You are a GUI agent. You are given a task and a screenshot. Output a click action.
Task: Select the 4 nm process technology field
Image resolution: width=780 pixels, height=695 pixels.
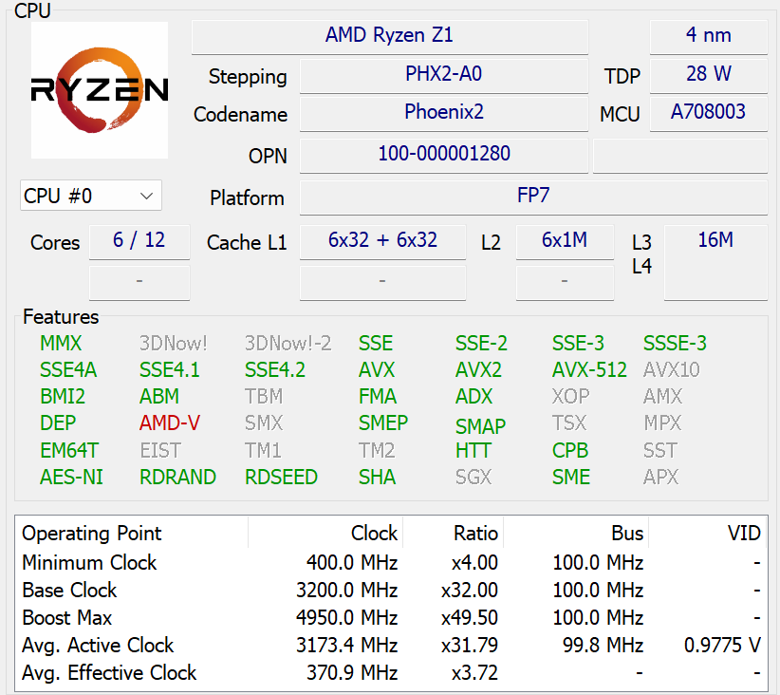708,36
